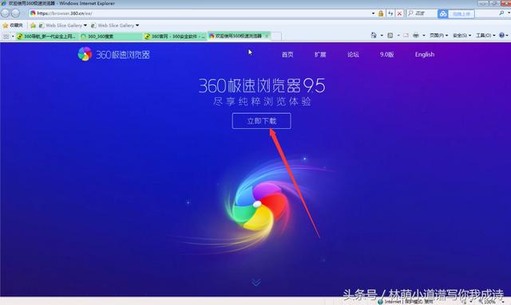Open the Print dropdown arrow
This screenshot has width=511, height=305.
pos(424,35)
